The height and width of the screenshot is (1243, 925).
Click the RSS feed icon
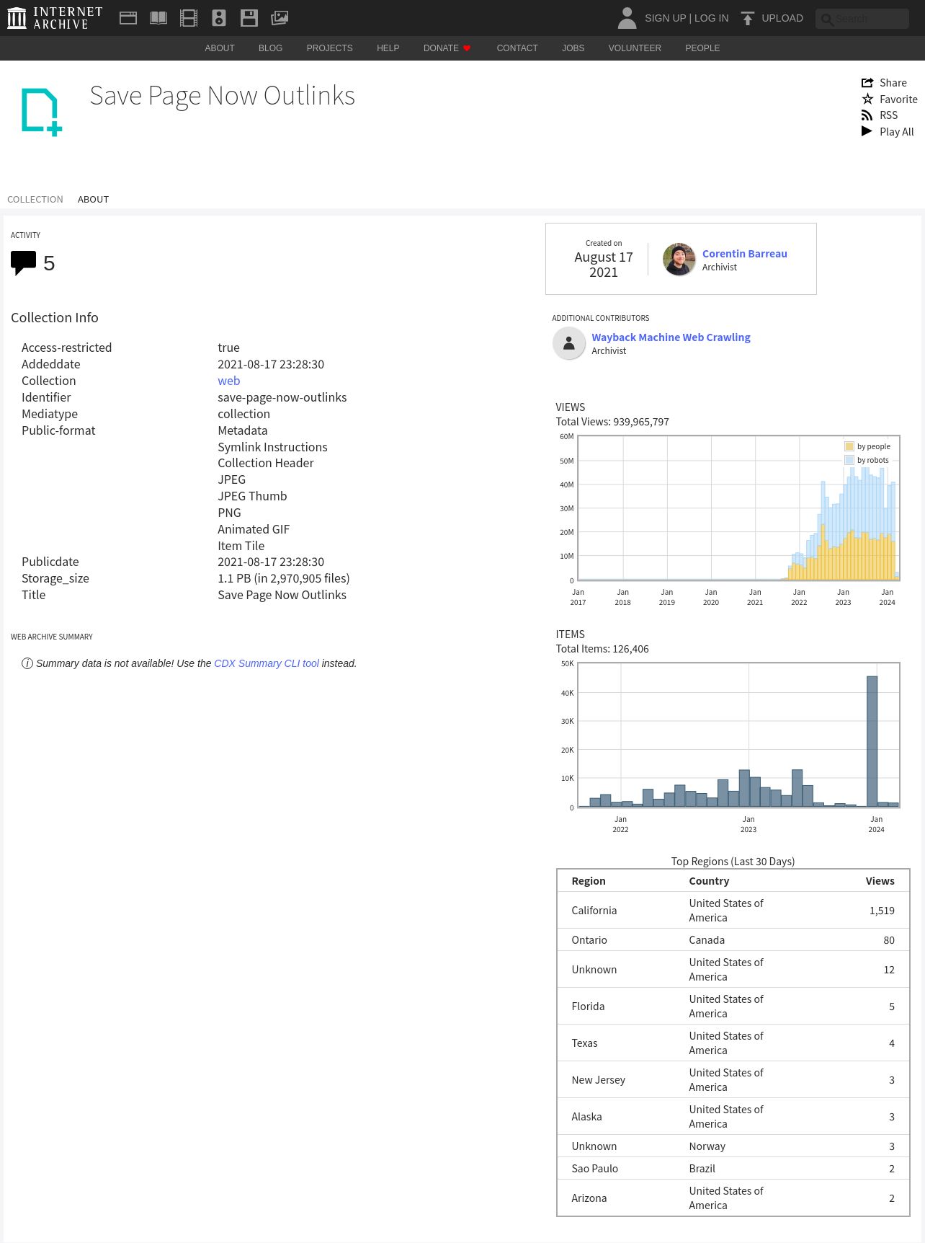(x=867, y=115)
